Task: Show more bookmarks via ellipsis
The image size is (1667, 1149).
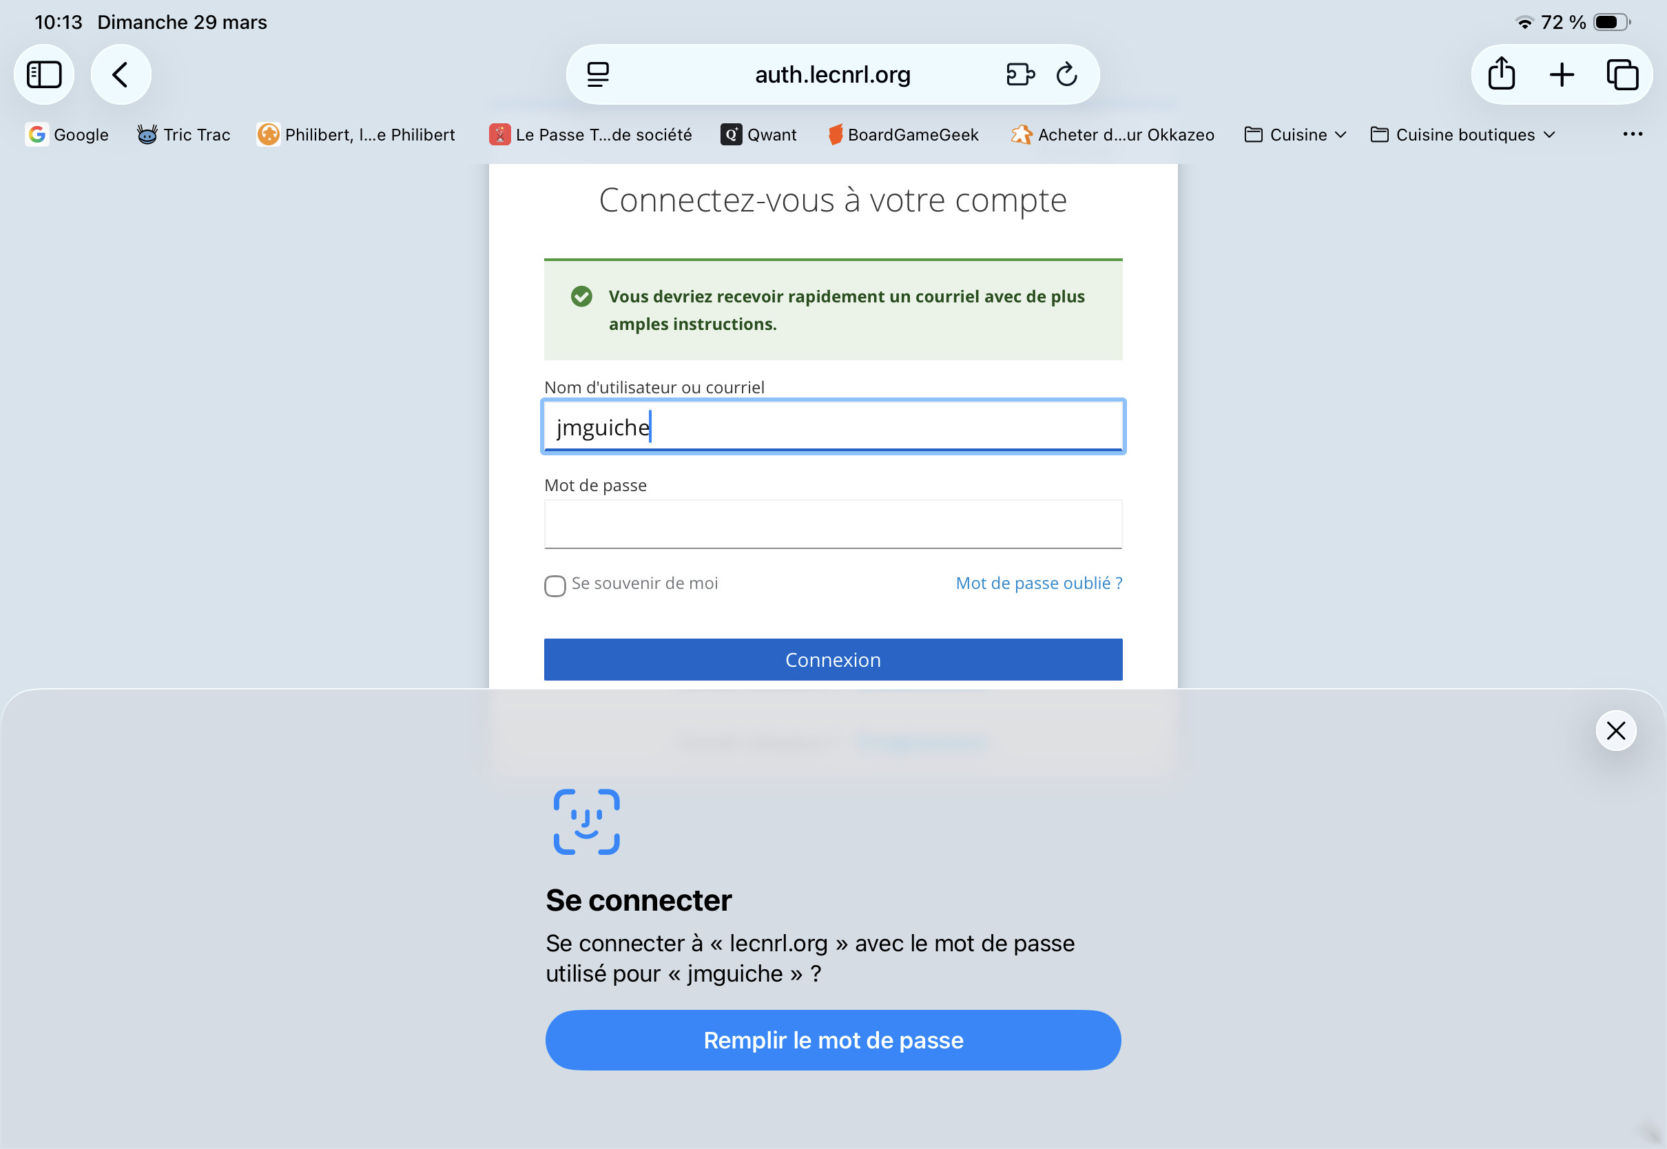Action: click(1633, 134)
